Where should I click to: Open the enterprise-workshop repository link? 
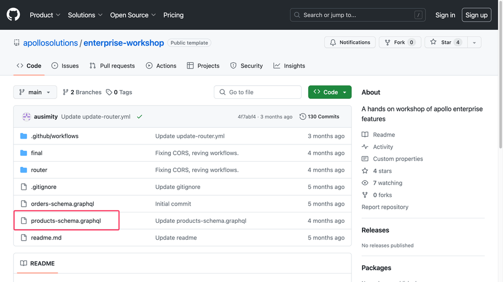124,42
